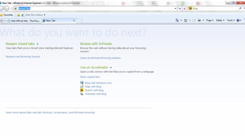Expand Web Slice Gallery dropdown
Image resolution: width=245 pixels, height=136 pixels.
pyautogui.click(x=45, y=15)
